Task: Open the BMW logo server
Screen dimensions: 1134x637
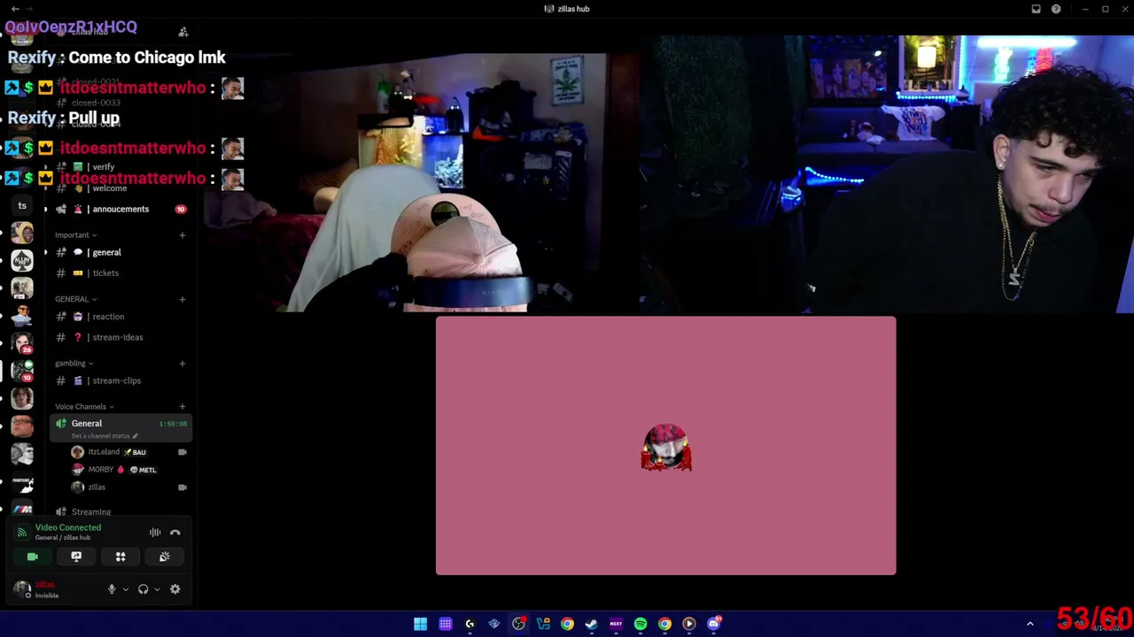Action: 22,509
